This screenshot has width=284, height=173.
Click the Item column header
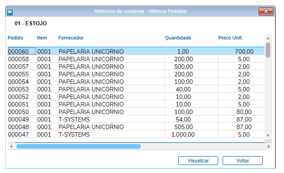(x=42, y=38)
